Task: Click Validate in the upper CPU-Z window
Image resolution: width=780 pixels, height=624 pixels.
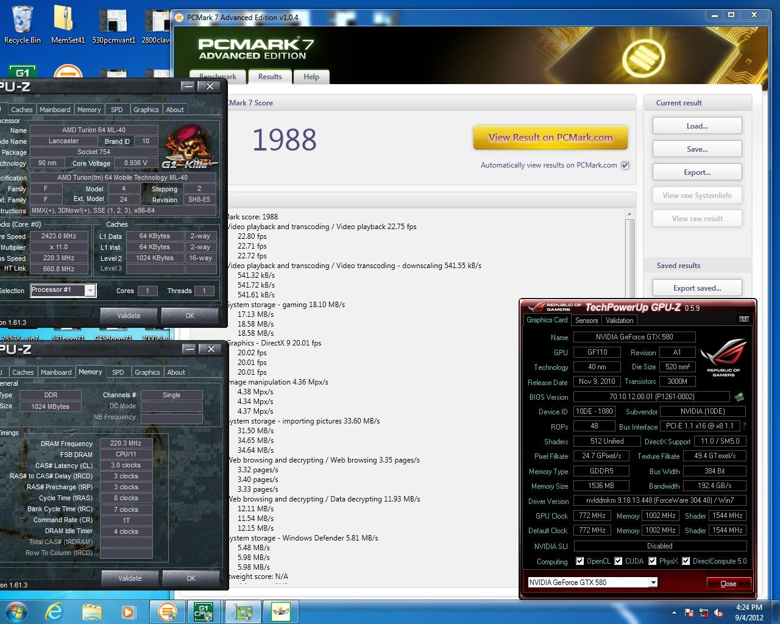Action: pyautogui.click(x=129, y=316)
